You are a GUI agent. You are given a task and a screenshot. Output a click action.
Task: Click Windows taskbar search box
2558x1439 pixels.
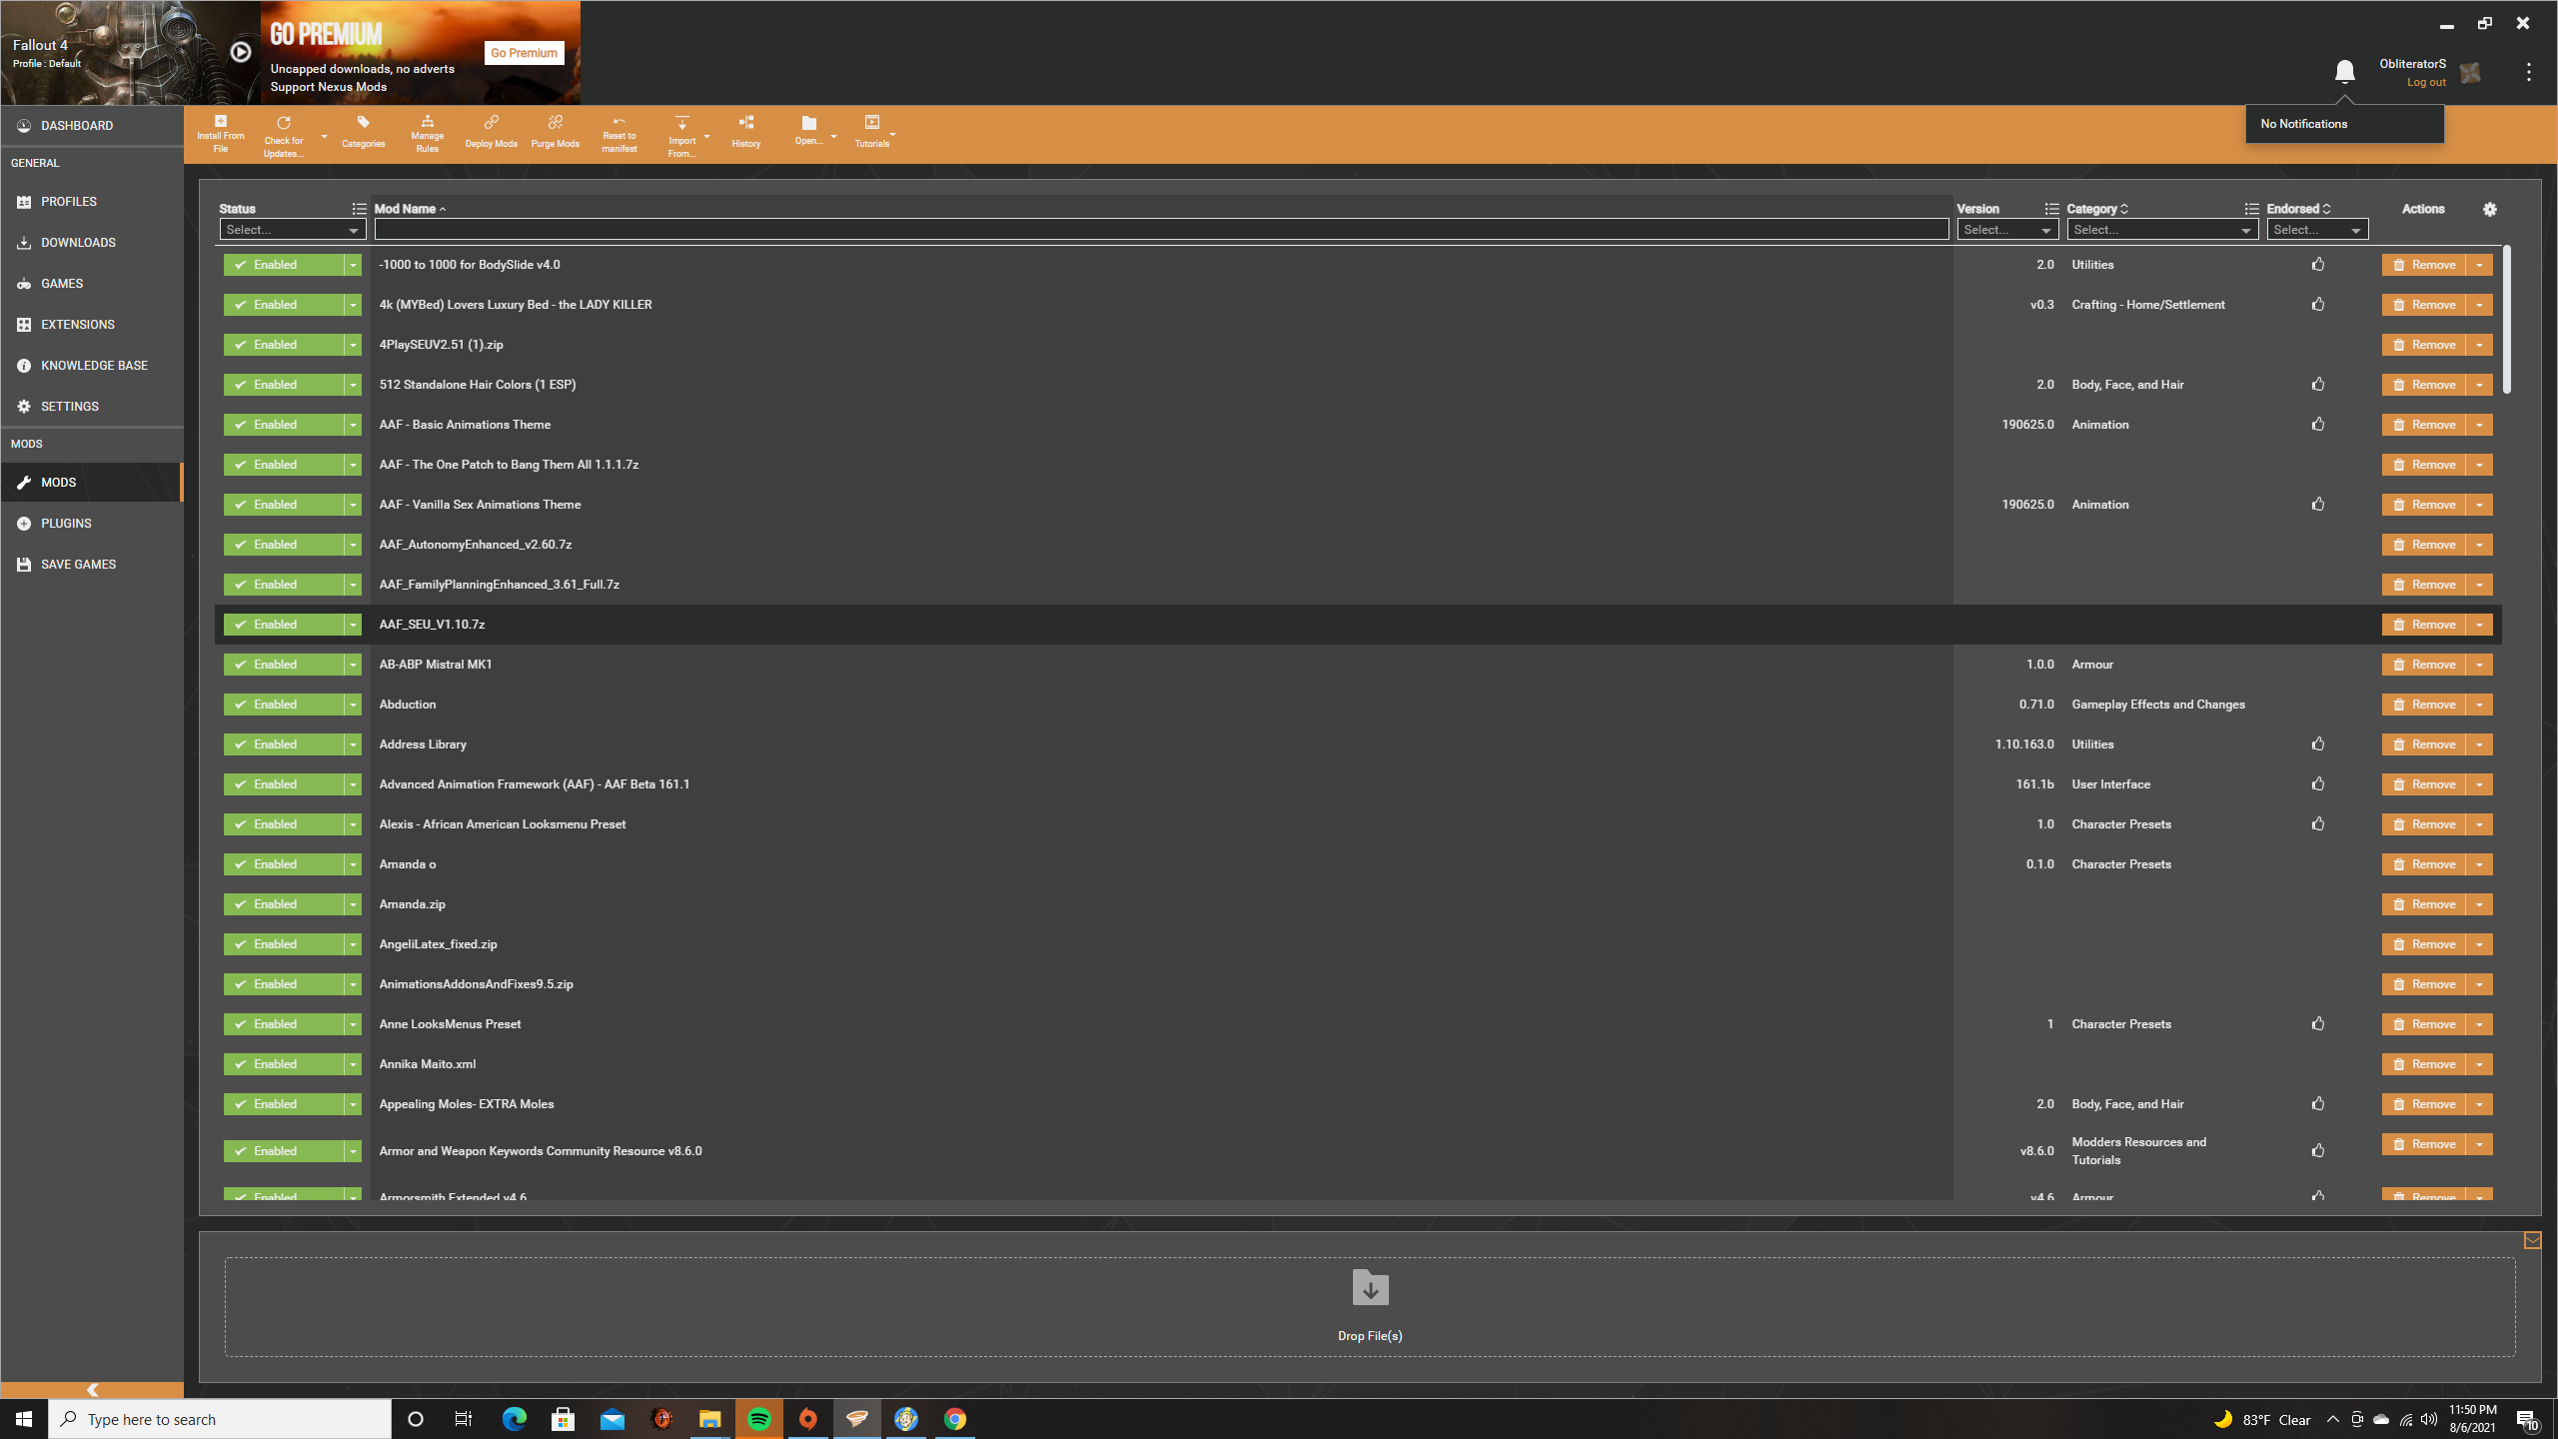click(x=220, y=1419)
